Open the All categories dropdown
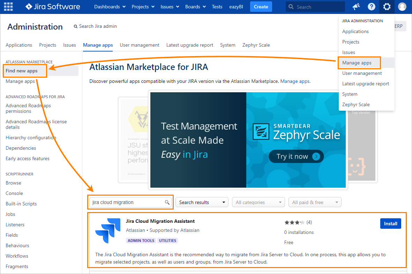The image size is (412, 274). click(258, 202)
